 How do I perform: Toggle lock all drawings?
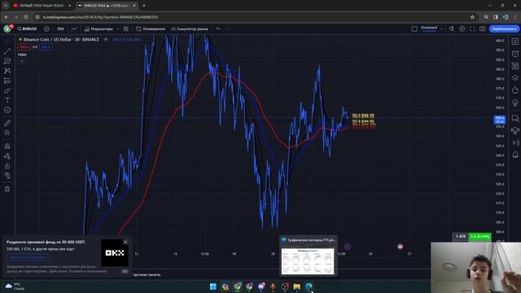click(x=7, y=166)
